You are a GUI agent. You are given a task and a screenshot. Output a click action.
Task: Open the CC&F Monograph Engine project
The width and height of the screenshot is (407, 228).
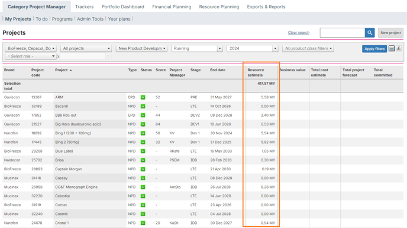pyautogui.click(x=76, y=187)
